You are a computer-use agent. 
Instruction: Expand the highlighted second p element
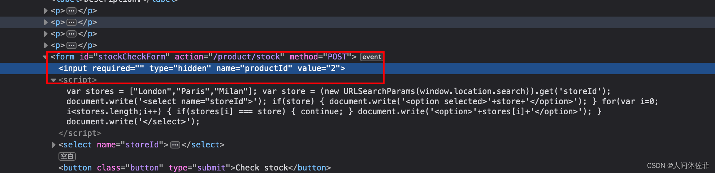click(x=45, y=22)
